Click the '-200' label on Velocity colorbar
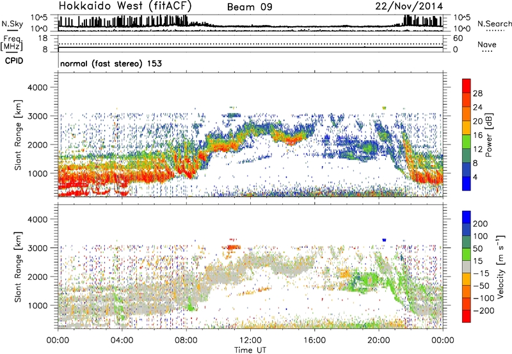This screenshot has width=512, height=354. pyautogui.click(x=484, y=311)
